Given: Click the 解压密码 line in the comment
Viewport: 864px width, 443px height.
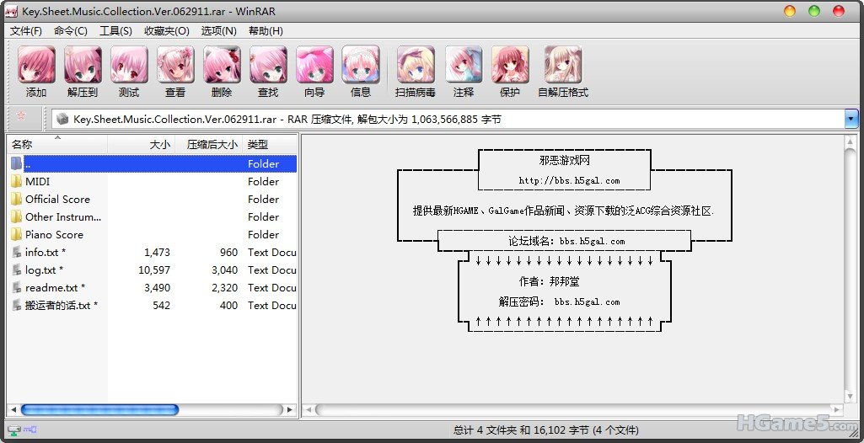Looking at the screenshot, I should pyautogui.click(x=560, y=302).
